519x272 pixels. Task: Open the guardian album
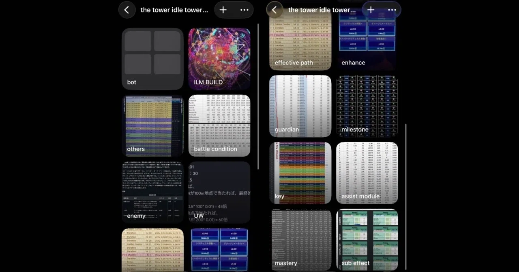[300, 106]
